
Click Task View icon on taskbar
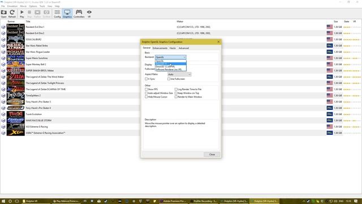[17, 201]
